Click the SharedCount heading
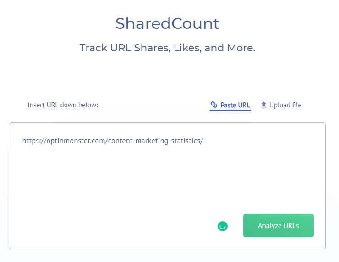Image resolution: width=339 pixels, height=262 pixels. click(167, 23)
